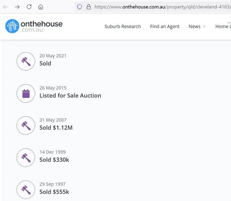Open the Home Loans navigation item
231x201 pixels.
pyautogui.click(x=223, y=27)
